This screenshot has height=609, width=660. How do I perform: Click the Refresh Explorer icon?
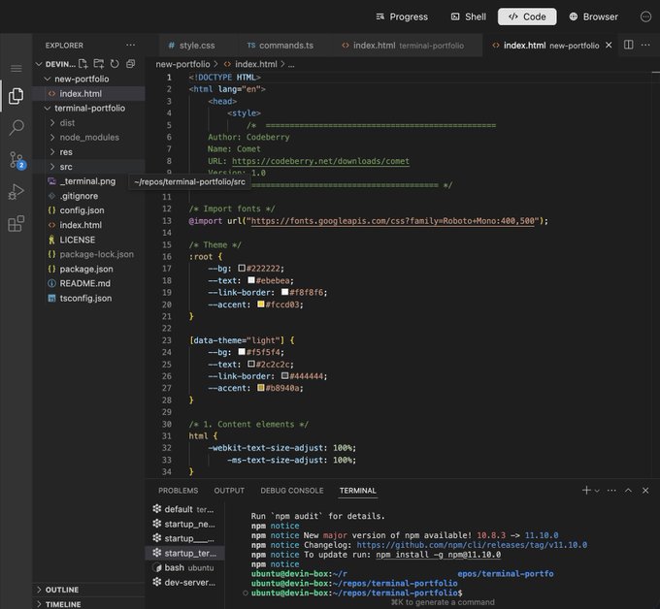pyautogui.click(x=115, y=63)
